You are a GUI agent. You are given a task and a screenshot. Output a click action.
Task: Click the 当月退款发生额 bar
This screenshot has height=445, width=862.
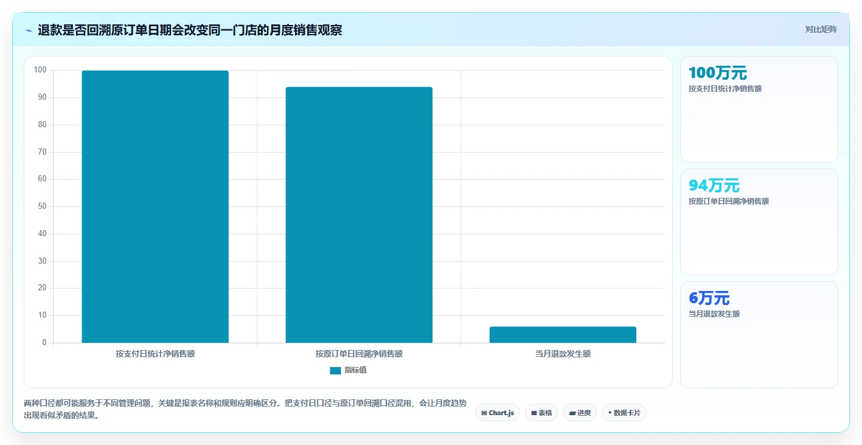click(x=563, y=335)
